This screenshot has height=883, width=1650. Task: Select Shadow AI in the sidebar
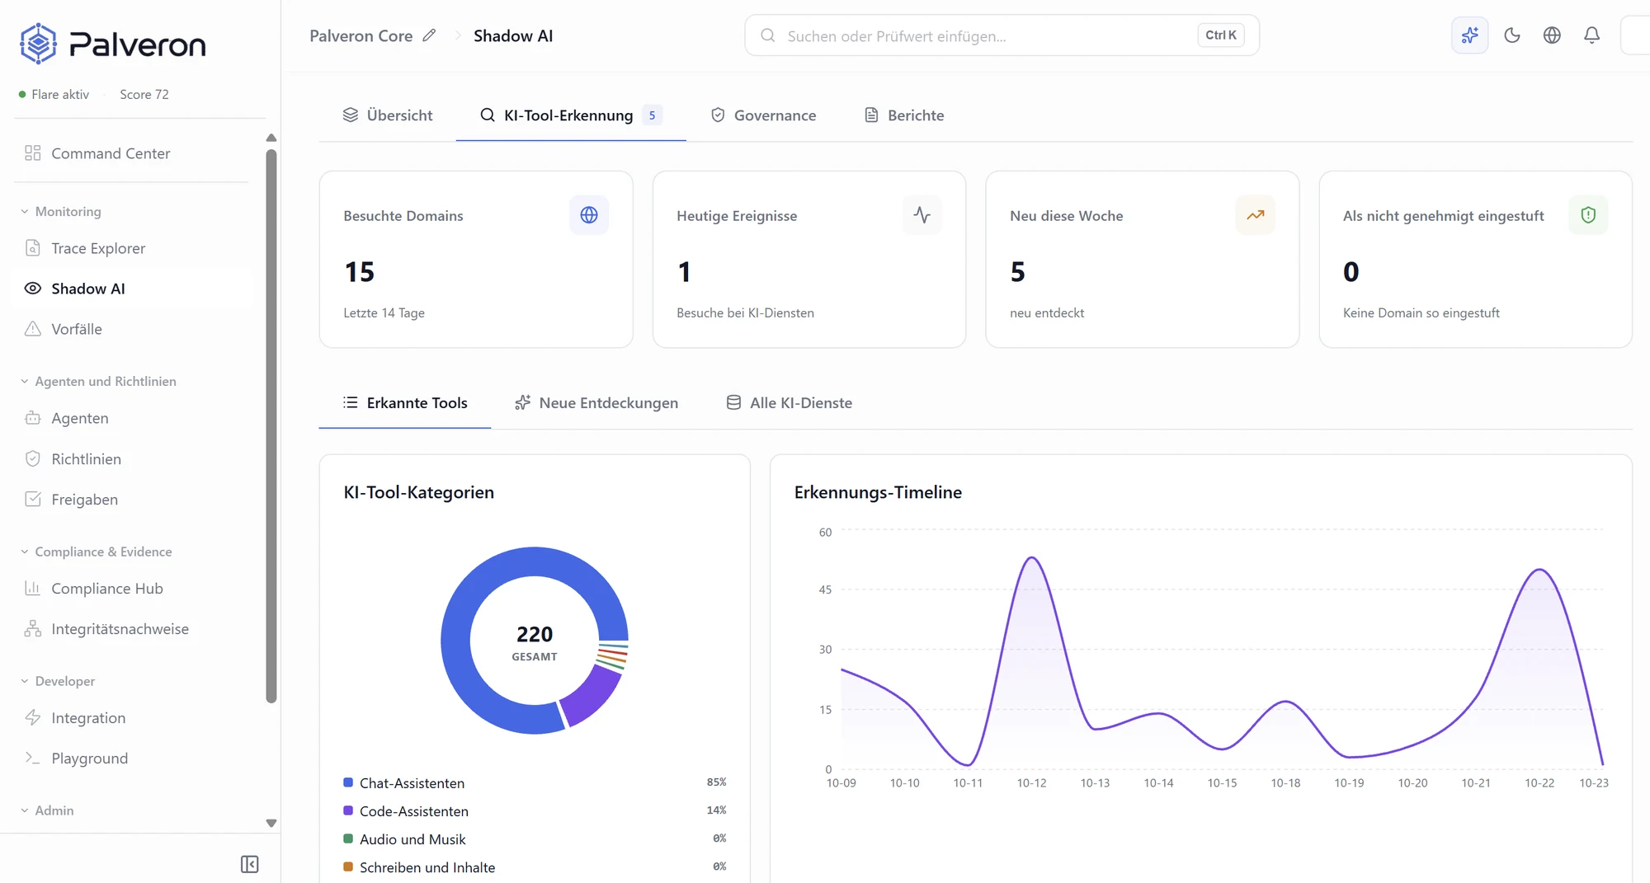[x=132, y=289]
